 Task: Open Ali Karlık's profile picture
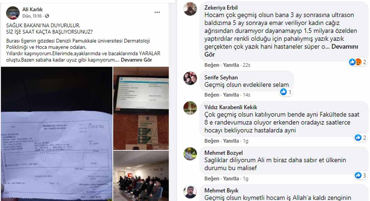coord(13,13)
